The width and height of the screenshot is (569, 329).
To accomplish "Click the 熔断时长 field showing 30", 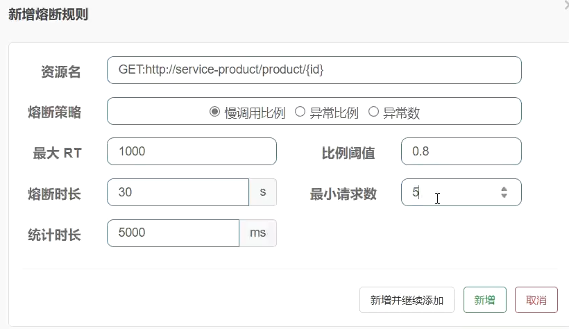I will [x=178, y=192].
